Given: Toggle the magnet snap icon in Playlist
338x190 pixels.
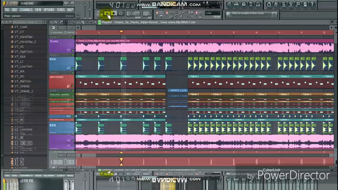Looking at the screenshot, I should 56,22.
